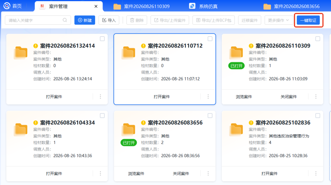This screenshot has height=185, width=331.
Task: Click 关闭案件 on case 20260826083656
Action: click(181, 174)
